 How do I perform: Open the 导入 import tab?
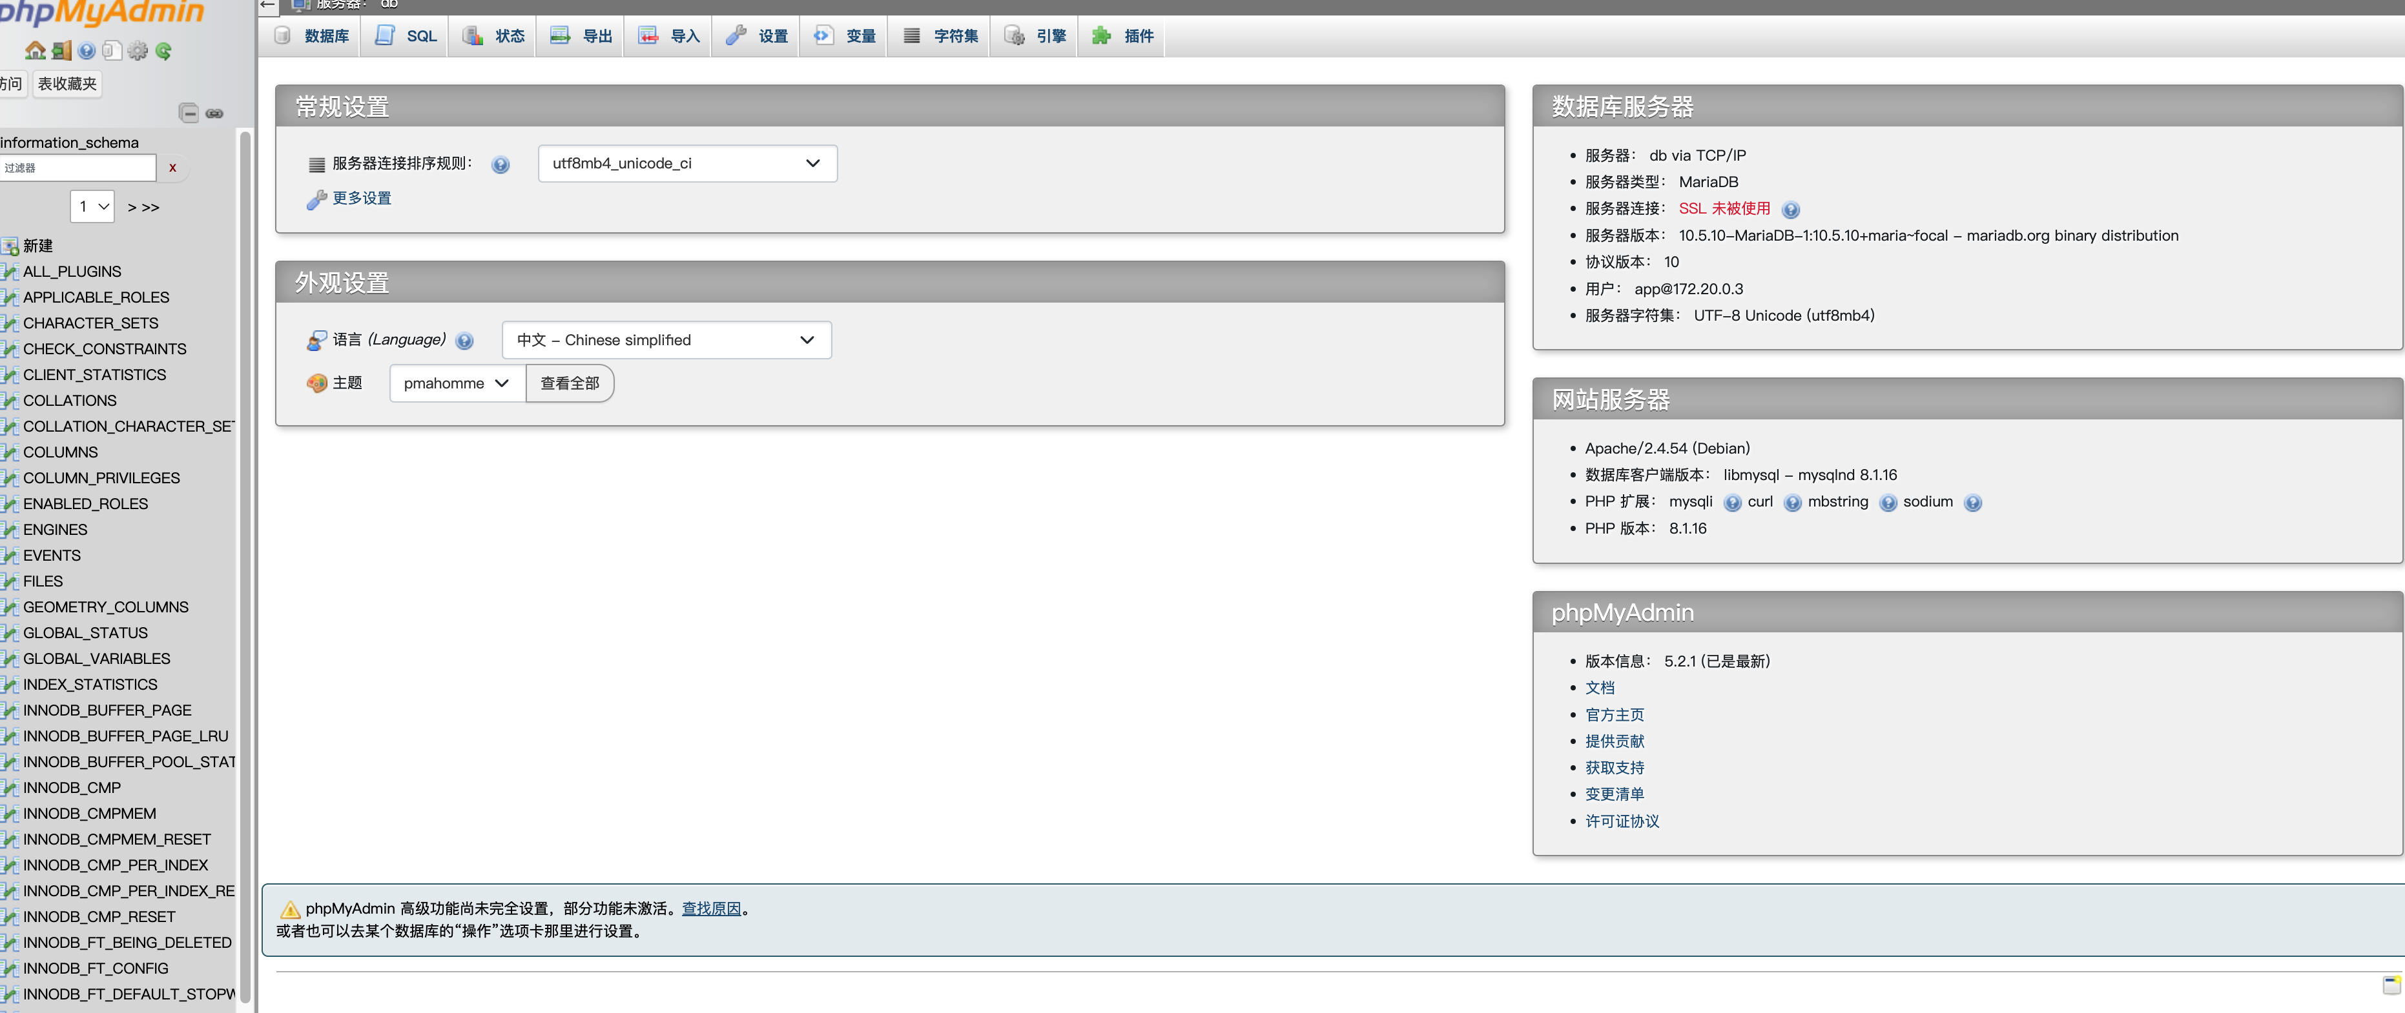click(x=668, y=35)
